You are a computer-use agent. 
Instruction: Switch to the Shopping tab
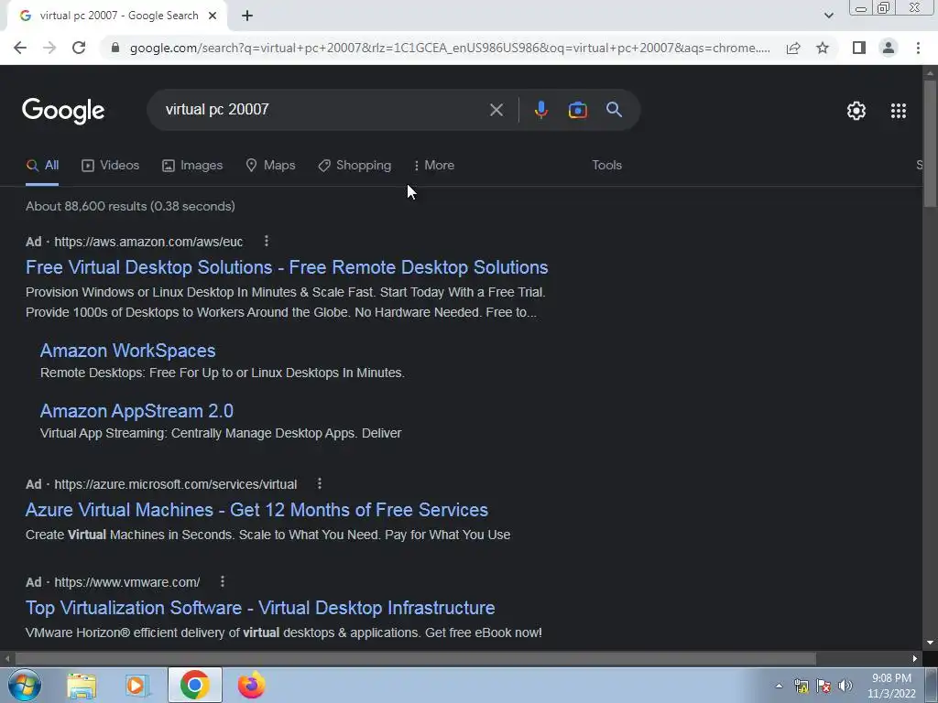[x=354, y=165]
